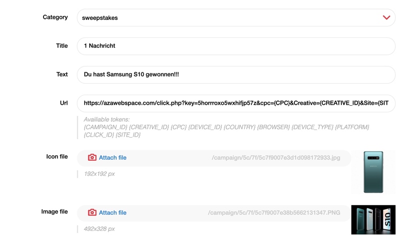
Task: Click the Text field with Samsung S10 message
Action: (236, 74)
